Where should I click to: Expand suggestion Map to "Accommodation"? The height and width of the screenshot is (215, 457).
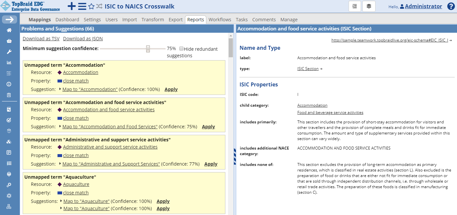(60, 89)
